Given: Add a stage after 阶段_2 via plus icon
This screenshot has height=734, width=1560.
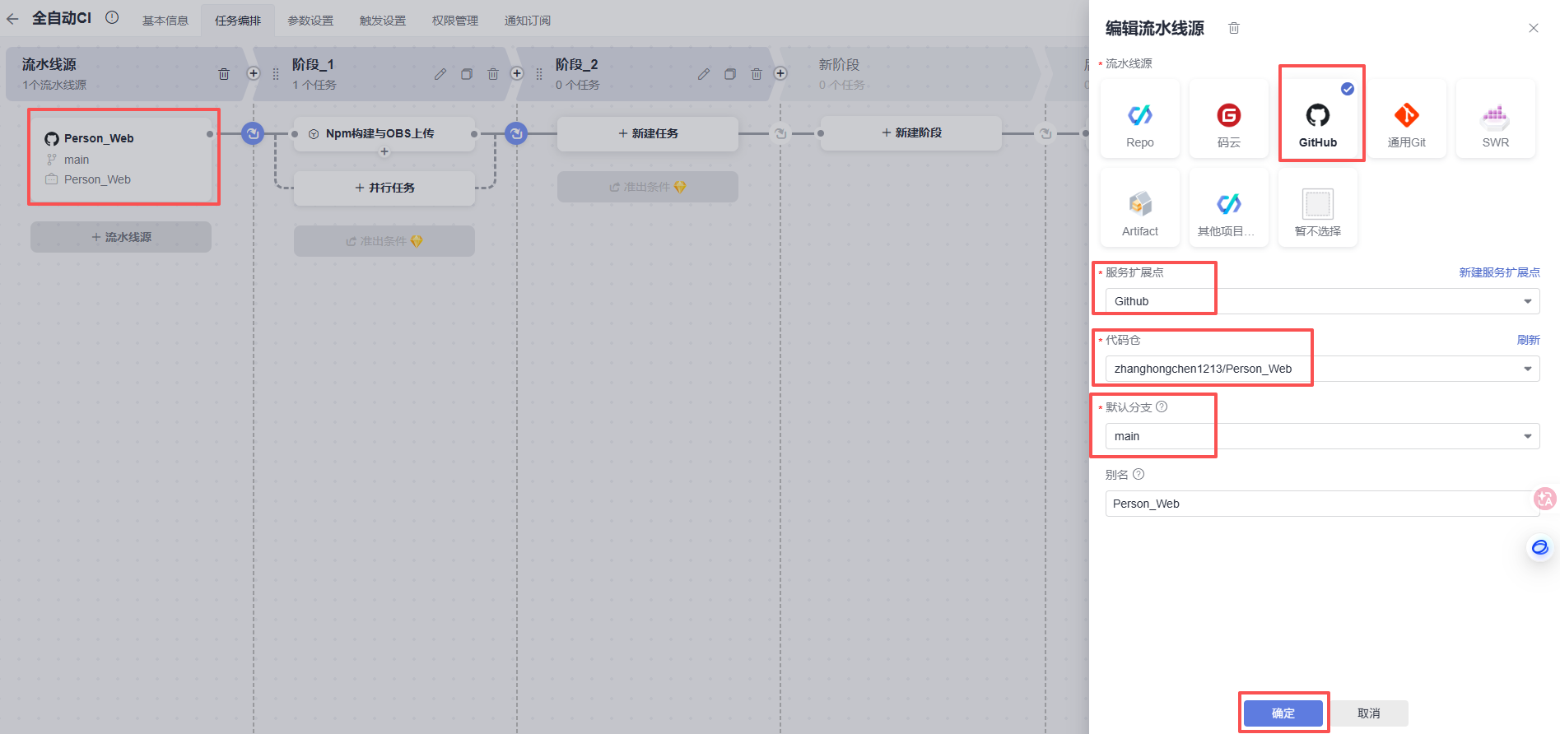Looking at the screenshot, I should (x=780, y=73).
